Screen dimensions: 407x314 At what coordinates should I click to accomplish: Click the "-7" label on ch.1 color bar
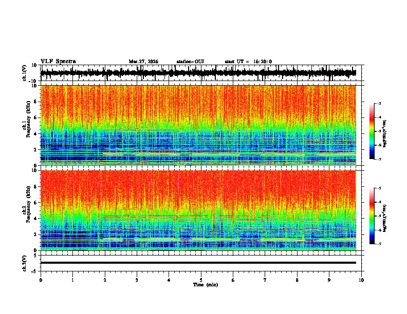point(379,159)
